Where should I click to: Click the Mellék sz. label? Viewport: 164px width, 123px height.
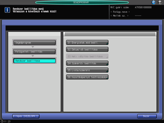119,16
